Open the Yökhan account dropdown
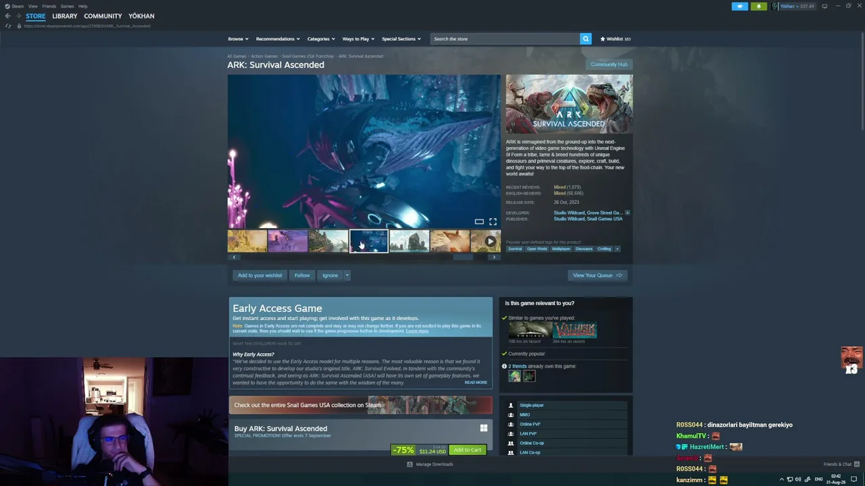Viewport: 865px width, 486px height. 797,6
